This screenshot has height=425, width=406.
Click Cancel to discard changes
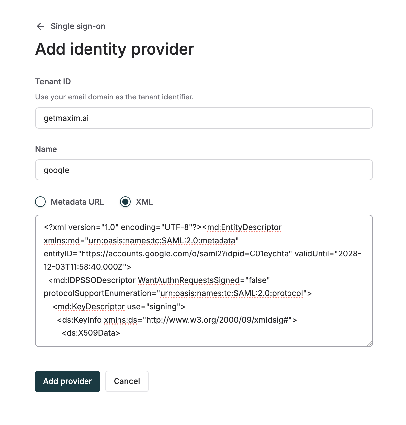127,381
